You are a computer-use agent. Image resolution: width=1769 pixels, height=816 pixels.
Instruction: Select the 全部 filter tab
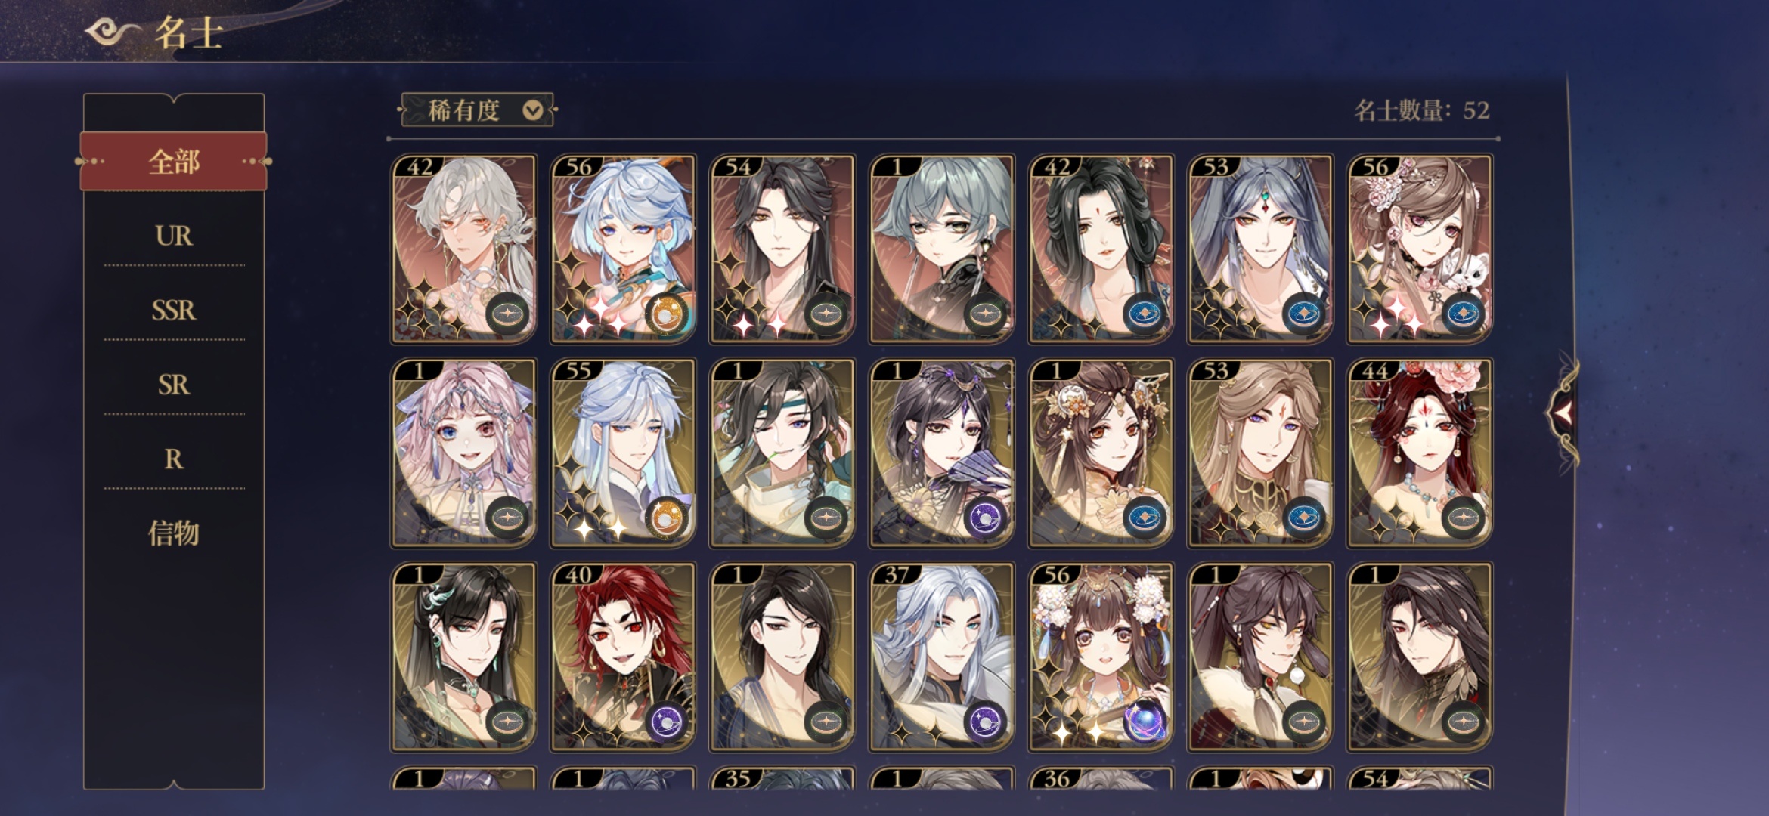pyautogui.click(x=174, y=162)
